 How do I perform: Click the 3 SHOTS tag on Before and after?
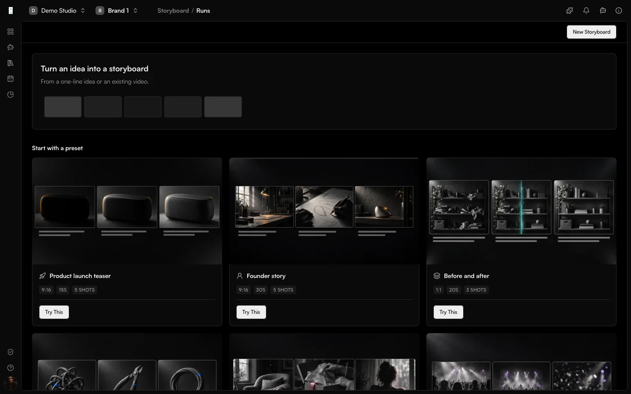(x=476, y=290)
